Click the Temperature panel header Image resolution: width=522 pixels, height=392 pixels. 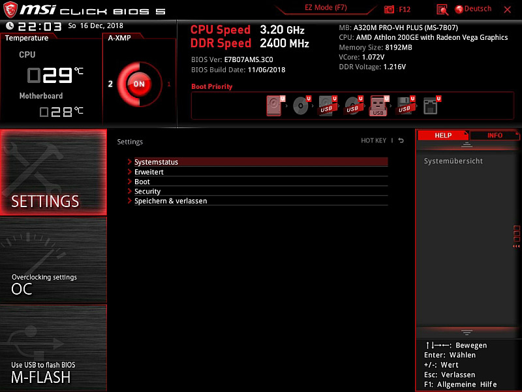[x=27, y=38]
